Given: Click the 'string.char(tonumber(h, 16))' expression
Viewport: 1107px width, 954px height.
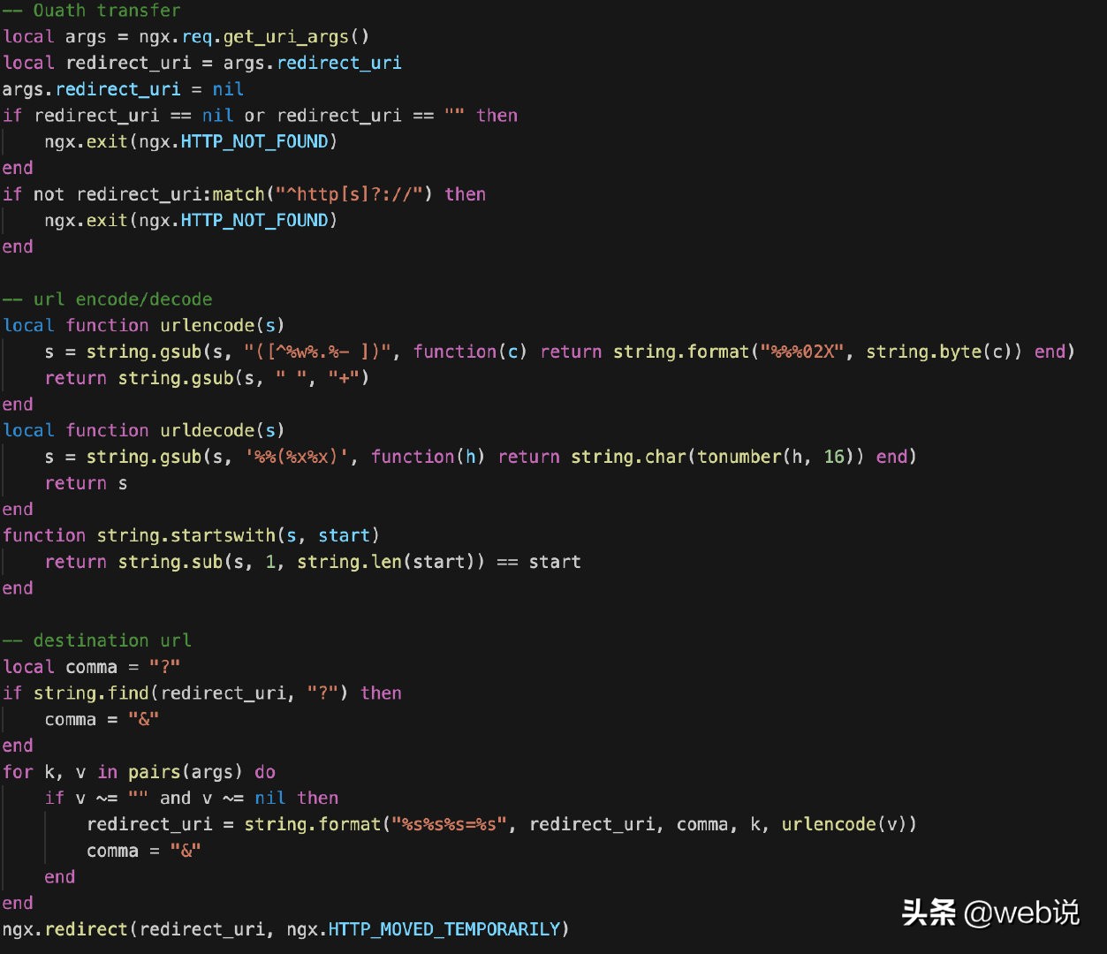Looking at the screenshot, I should 717,457.
